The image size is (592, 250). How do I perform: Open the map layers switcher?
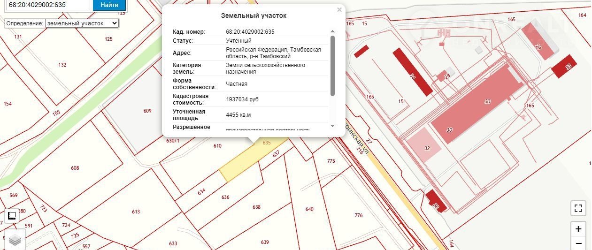[15, 240]
